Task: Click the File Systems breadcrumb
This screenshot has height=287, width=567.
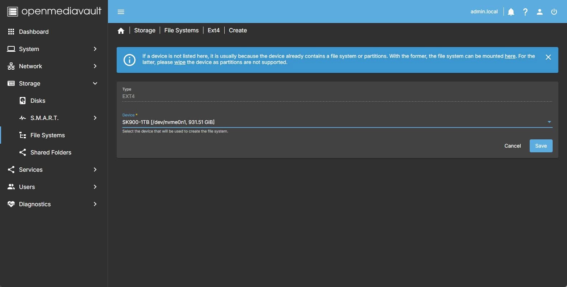Action: 181,31
